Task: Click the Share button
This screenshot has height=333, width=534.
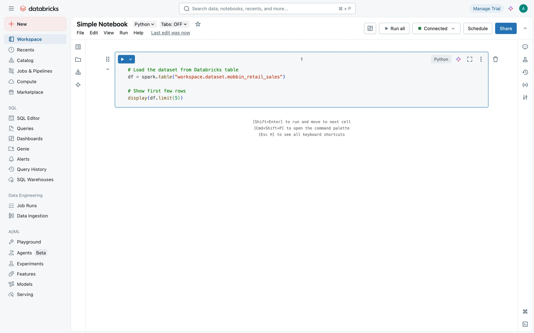Action: pyautogui.click(x=505, y=28)
